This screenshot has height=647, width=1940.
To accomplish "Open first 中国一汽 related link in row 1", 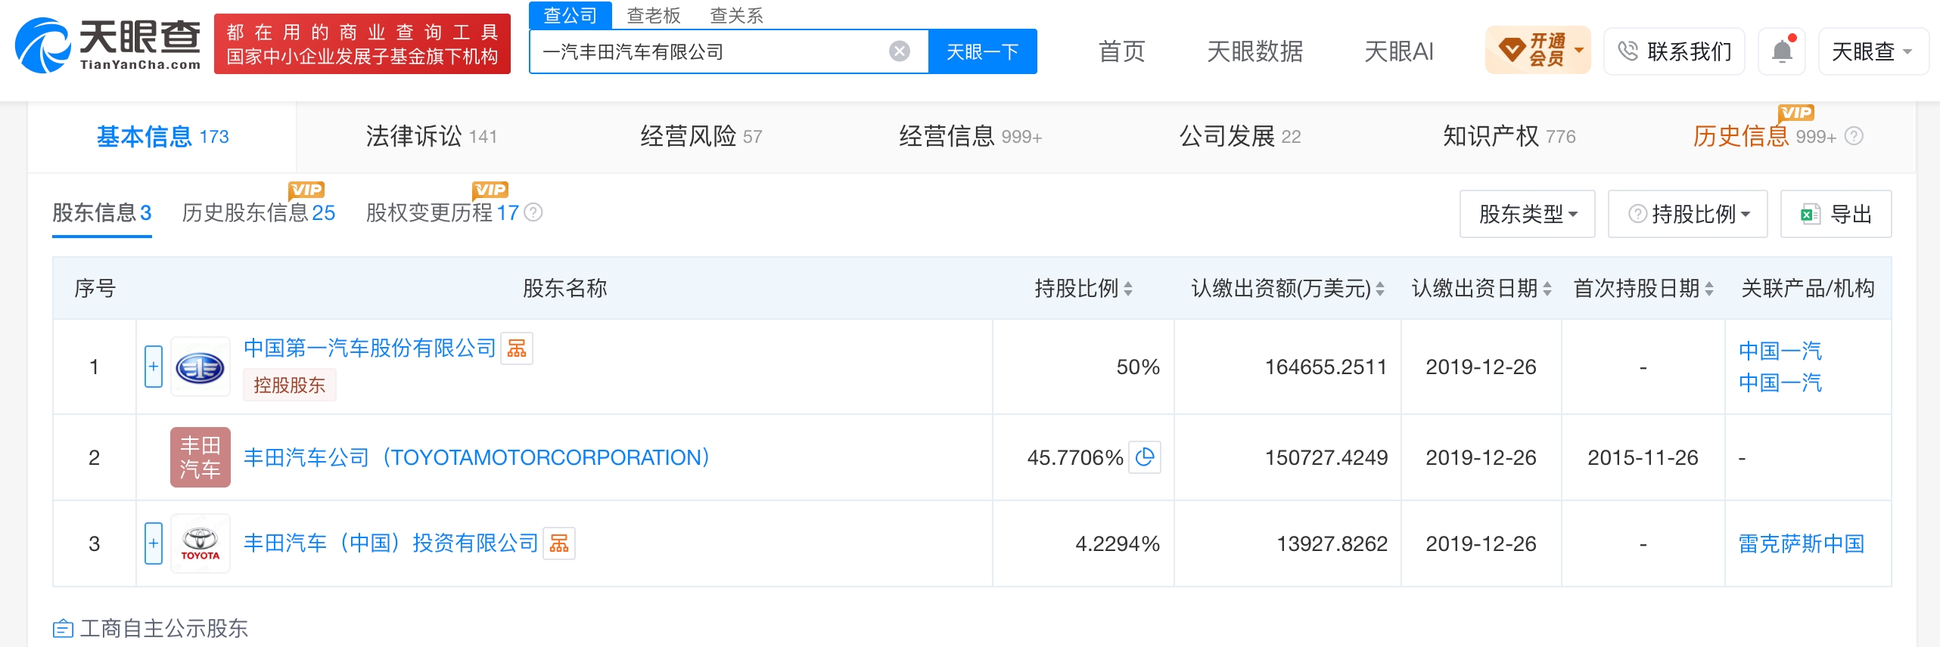I will [x=1780, y=351].
